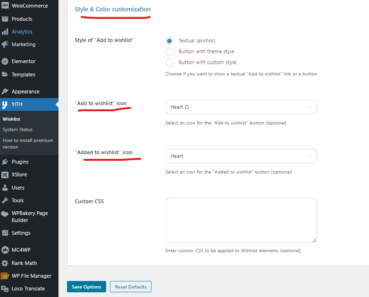The image size is (369, 297).
Task: Click the WooCommerce sidebar icon
Action: [x=5, y=6]
